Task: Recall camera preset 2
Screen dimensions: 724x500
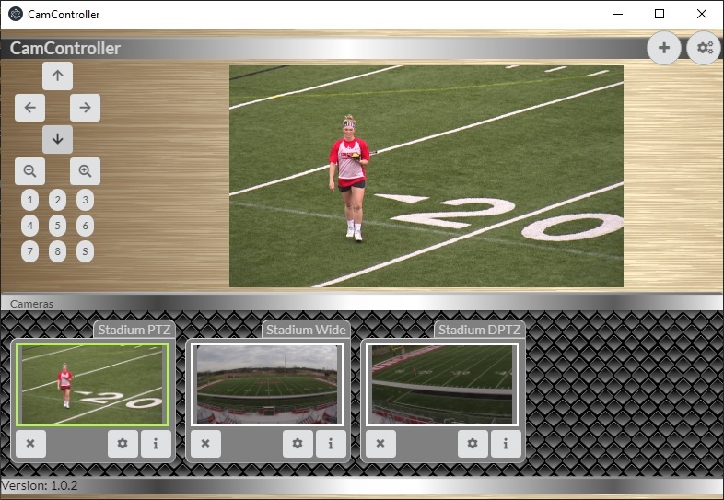Action: 58,200
